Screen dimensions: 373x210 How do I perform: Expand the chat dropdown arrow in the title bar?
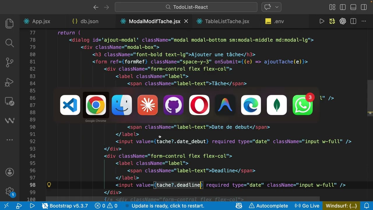pyautogui.click(x=277, y=7)
